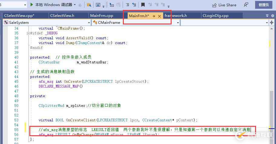
Task: Open the debugger target dropdown arrow
Action: click(x=75, y=5)
